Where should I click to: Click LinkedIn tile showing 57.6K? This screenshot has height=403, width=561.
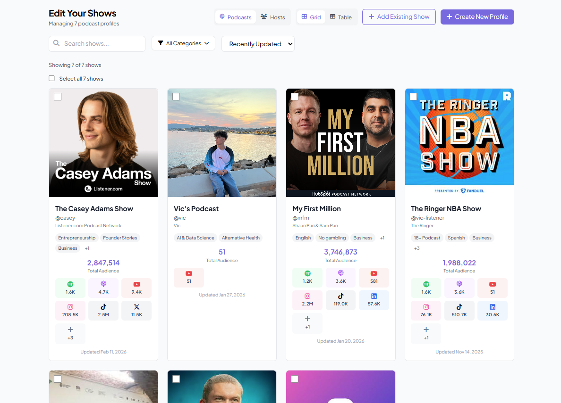[374, 300]
